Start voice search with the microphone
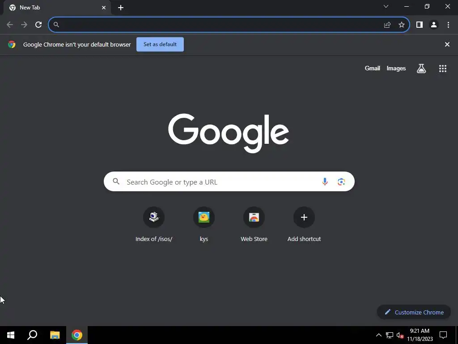Image resolution: width=458 pixels, height=344 pixels. tap(325, 182)
